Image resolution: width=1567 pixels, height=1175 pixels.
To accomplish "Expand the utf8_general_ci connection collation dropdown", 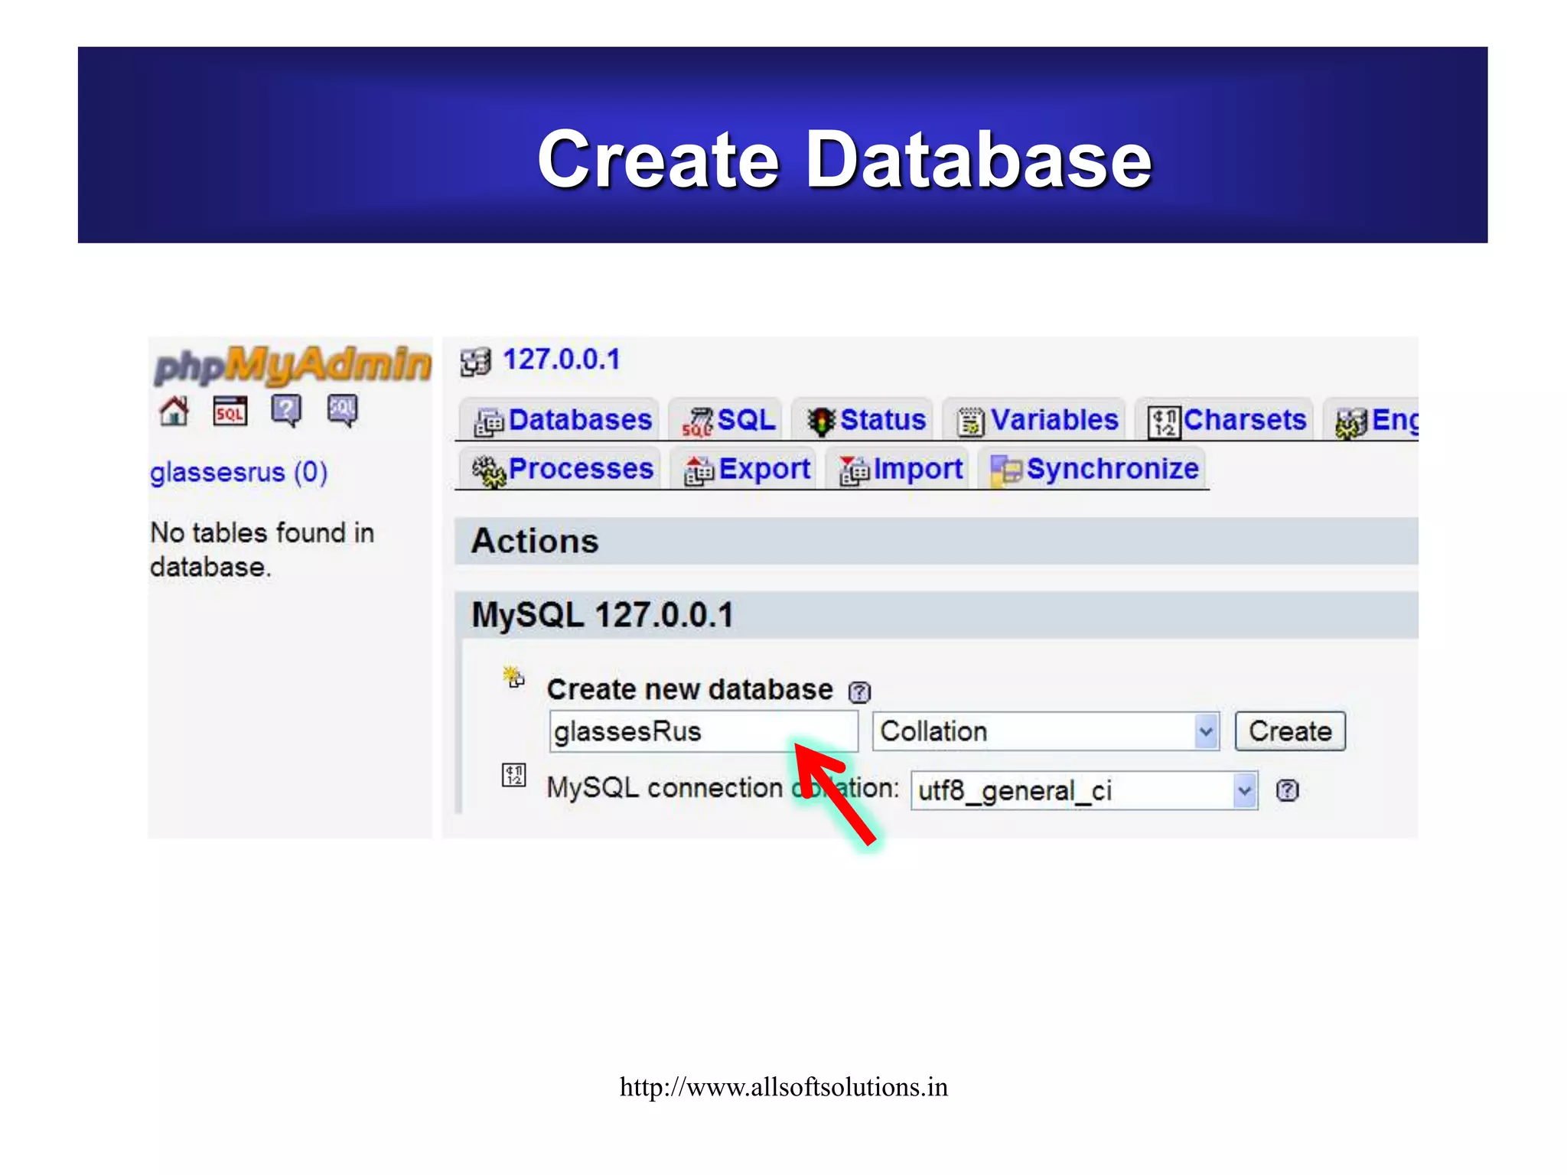I will (x=1083, y=790).
